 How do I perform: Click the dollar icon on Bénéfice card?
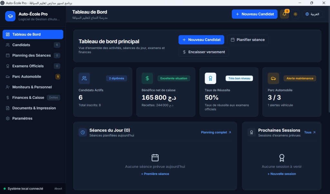(x=147, y=78)
